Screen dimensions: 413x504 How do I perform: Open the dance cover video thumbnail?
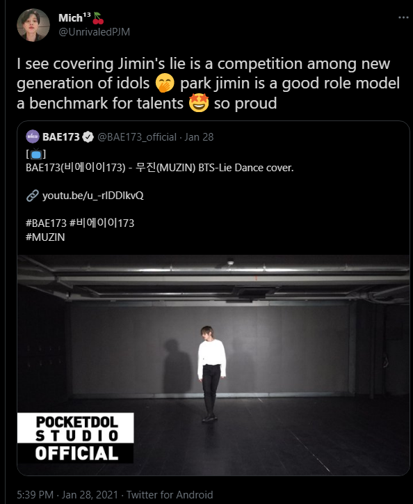click(213, 365)
